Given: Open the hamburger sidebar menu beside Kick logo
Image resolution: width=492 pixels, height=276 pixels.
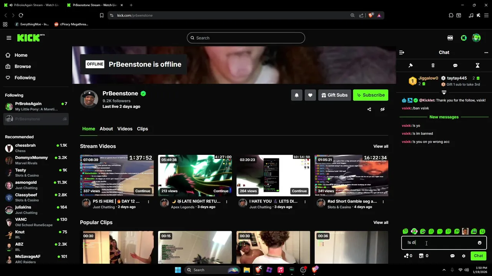Looking at the screenshot, I should pos(9,38).
